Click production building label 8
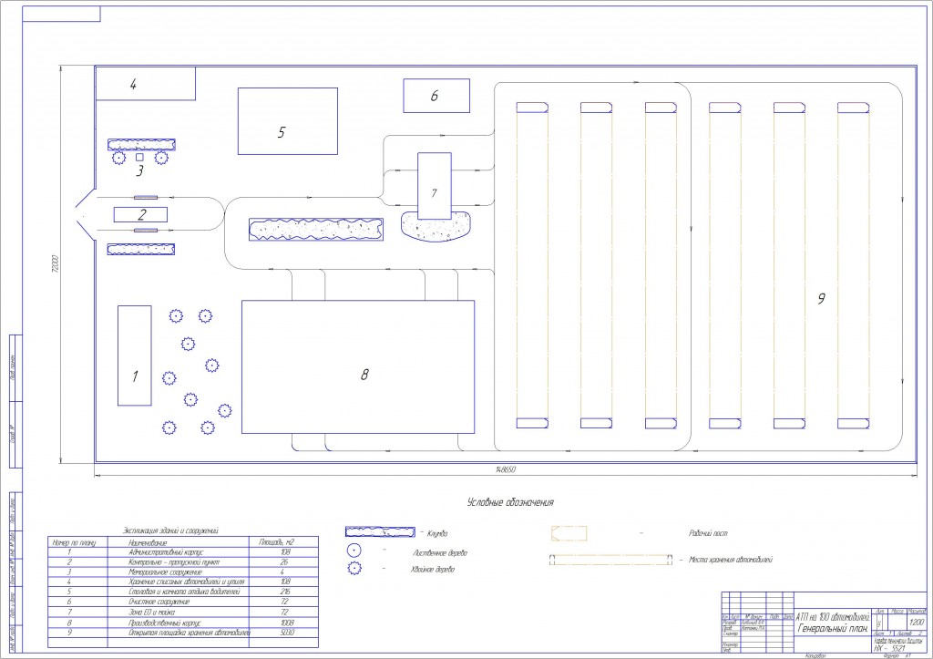Screen dimensions: 933x659 pos(364,374)
